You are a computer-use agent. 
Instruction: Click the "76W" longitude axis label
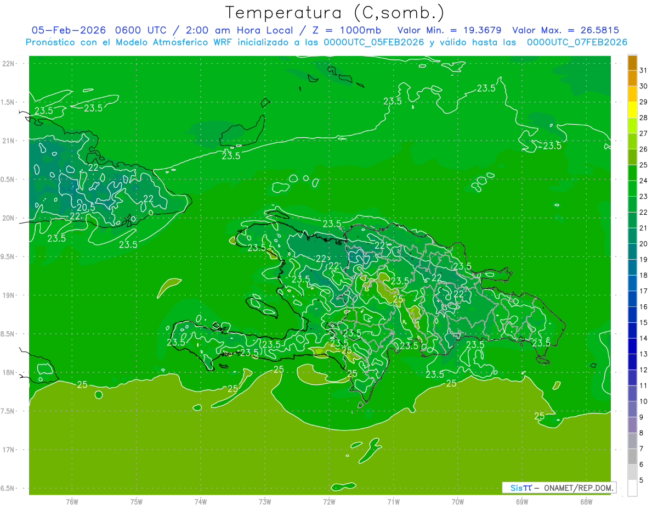click(x=72, y=501)
